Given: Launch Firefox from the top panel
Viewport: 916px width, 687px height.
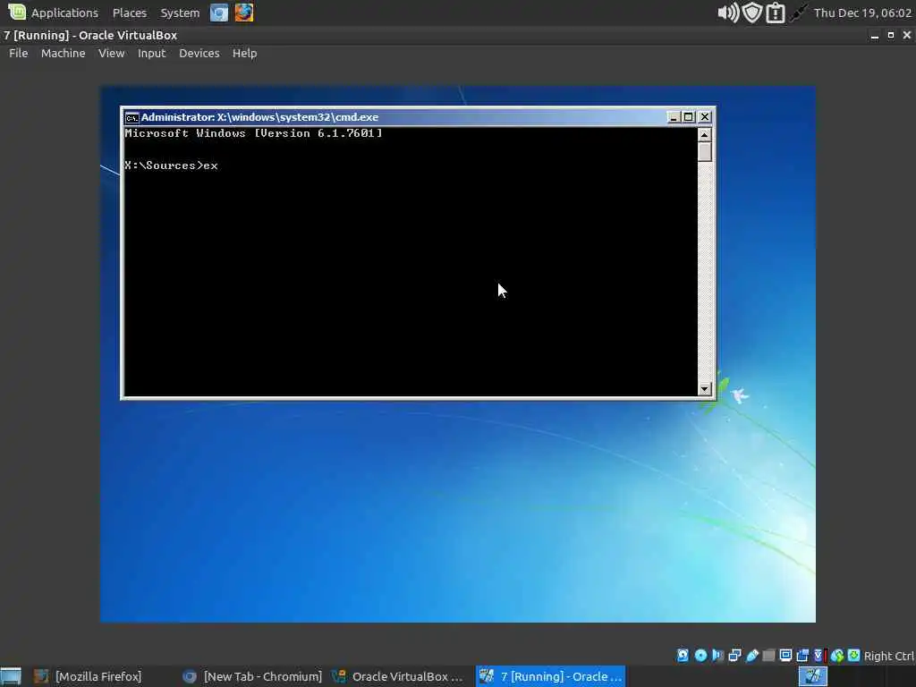Looking at the screenshot, I should click(244, 13).
